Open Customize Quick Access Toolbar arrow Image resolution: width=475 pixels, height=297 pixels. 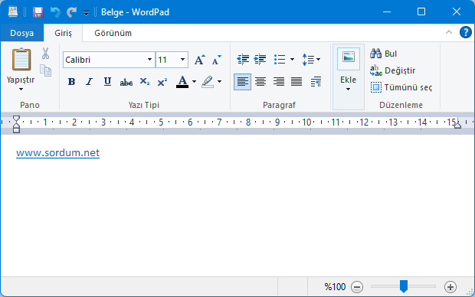pyautogui.click(x=86, y=13)
